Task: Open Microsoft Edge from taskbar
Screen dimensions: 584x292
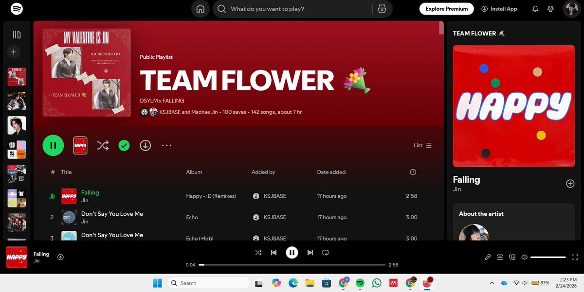Action: tap(293, 283)
